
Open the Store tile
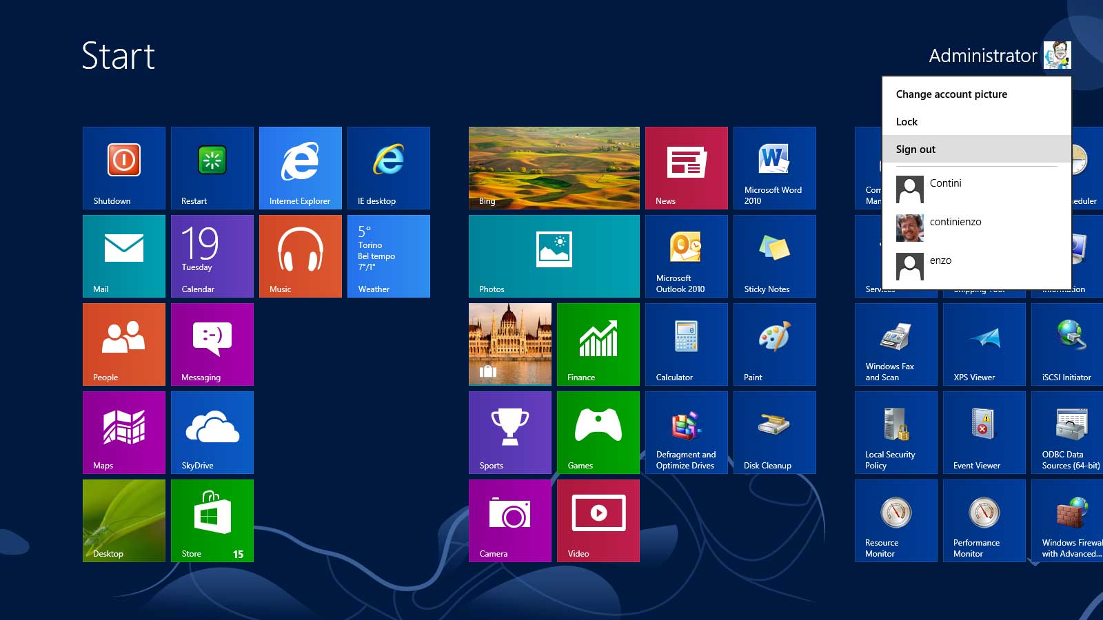click(212, 520)
